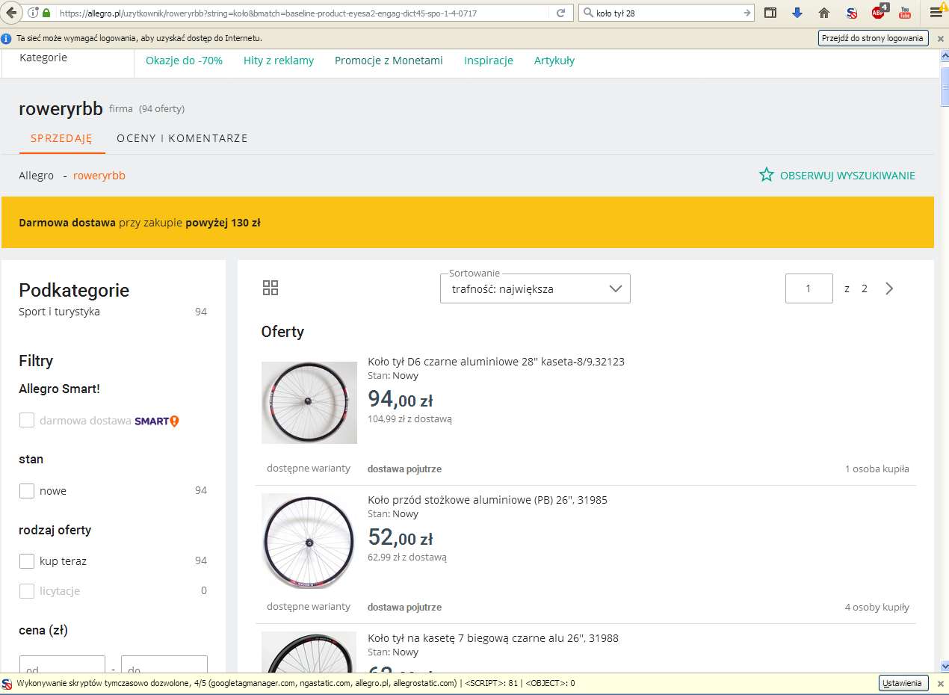Open the Sortowanie dropdown list
The height and width of the screenshot is (695, 949).
point(535,288)
